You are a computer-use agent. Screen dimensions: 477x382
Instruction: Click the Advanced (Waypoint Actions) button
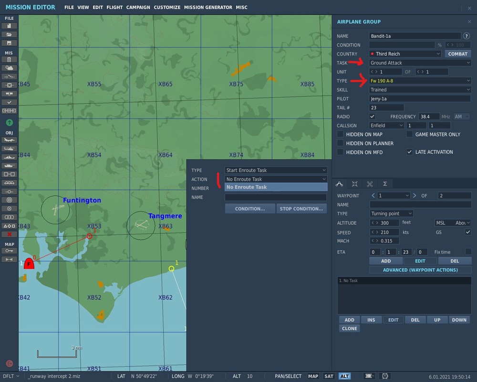[x=420, y=270]
